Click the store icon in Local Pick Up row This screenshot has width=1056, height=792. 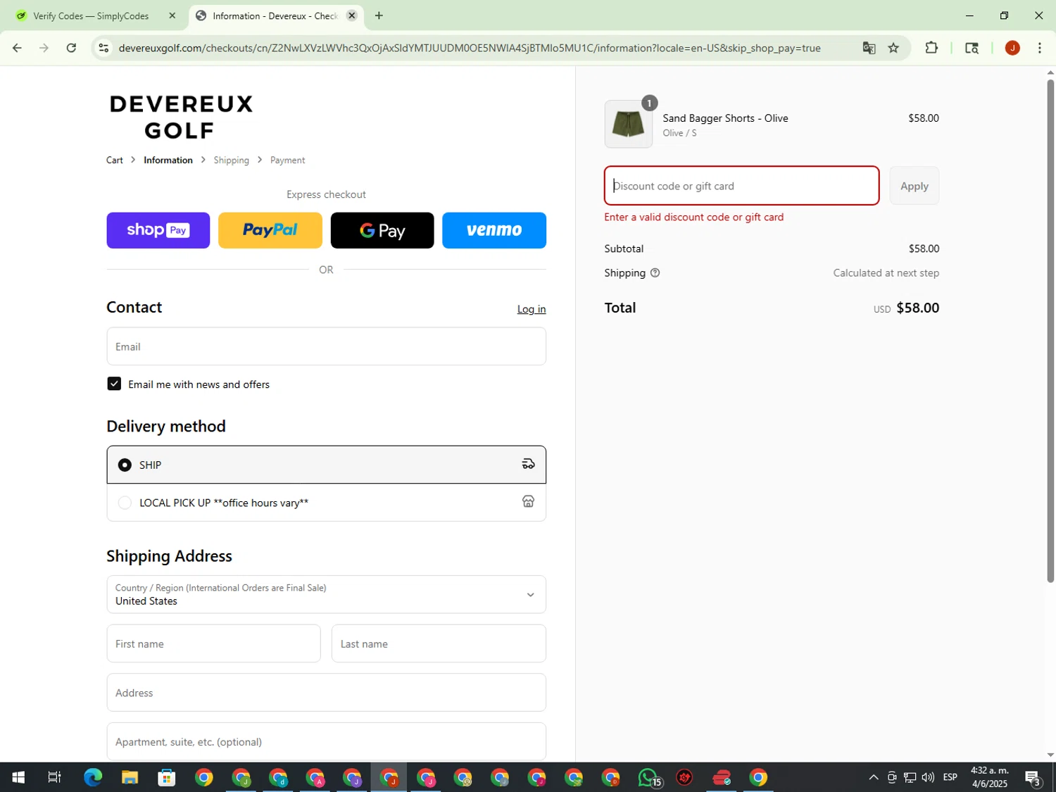[x=528, y=501]
